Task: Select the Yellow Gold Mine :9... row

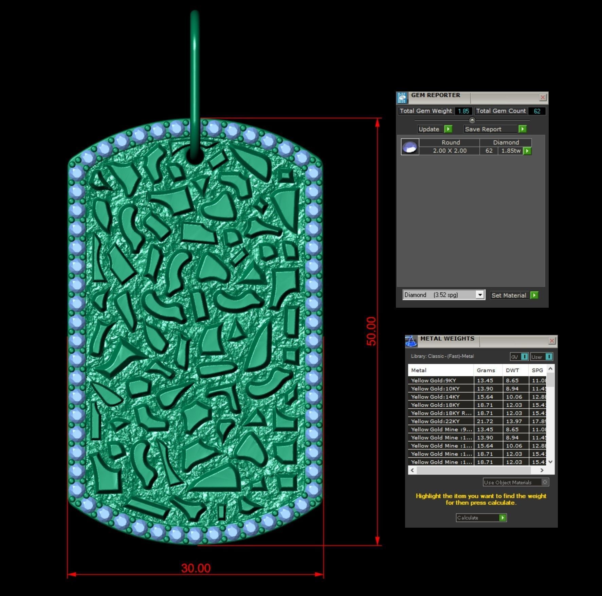Action: pos(477,429)
